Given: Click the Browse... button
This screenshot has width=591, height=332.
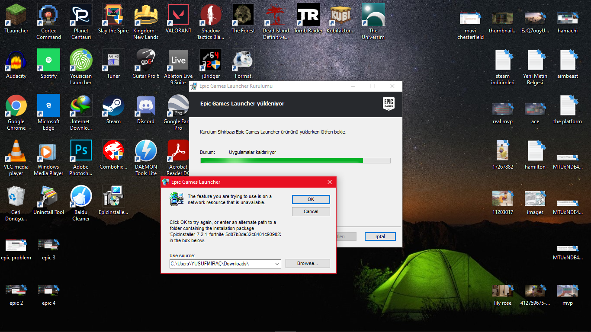Looking at the screenshot, I should coord(308,263).
